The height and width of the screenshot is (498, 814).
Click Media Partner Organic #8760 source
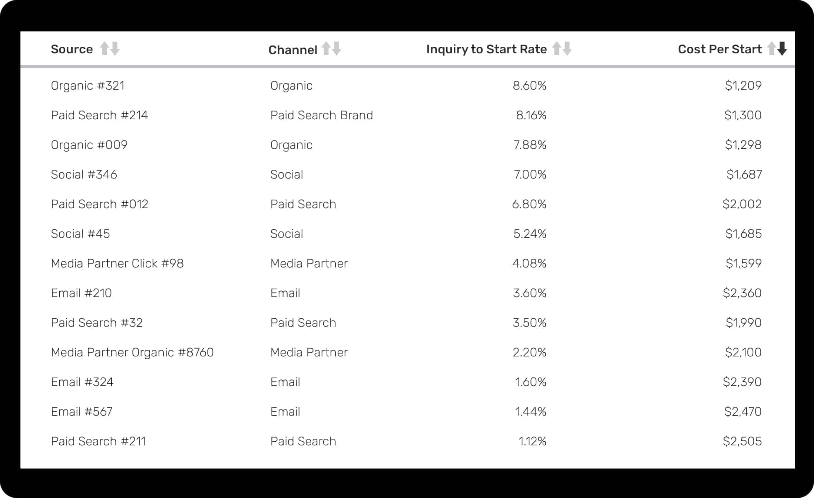coord(132,352)
